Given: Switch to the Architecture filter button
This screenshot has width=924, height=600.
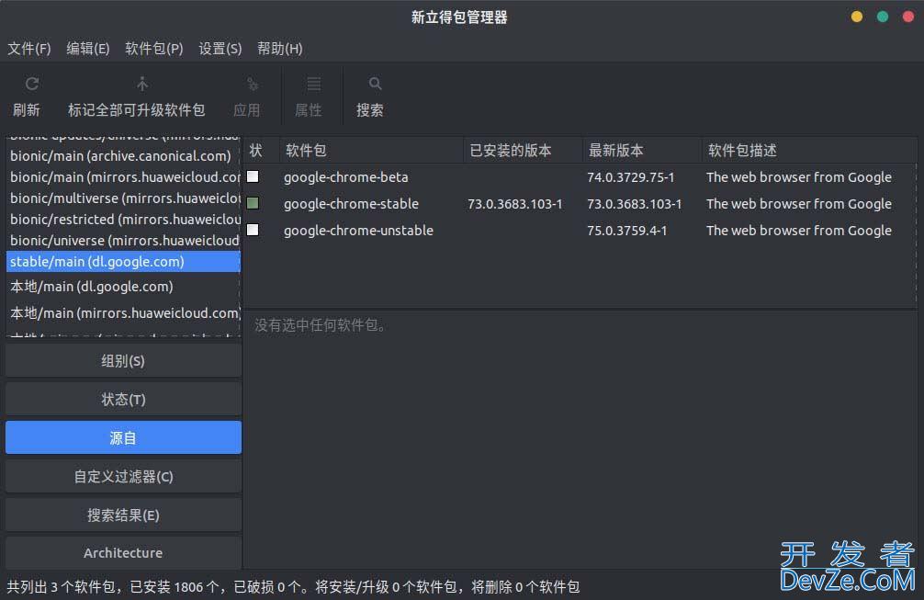Looking at the screenshot, I should [x=123, y=553].
